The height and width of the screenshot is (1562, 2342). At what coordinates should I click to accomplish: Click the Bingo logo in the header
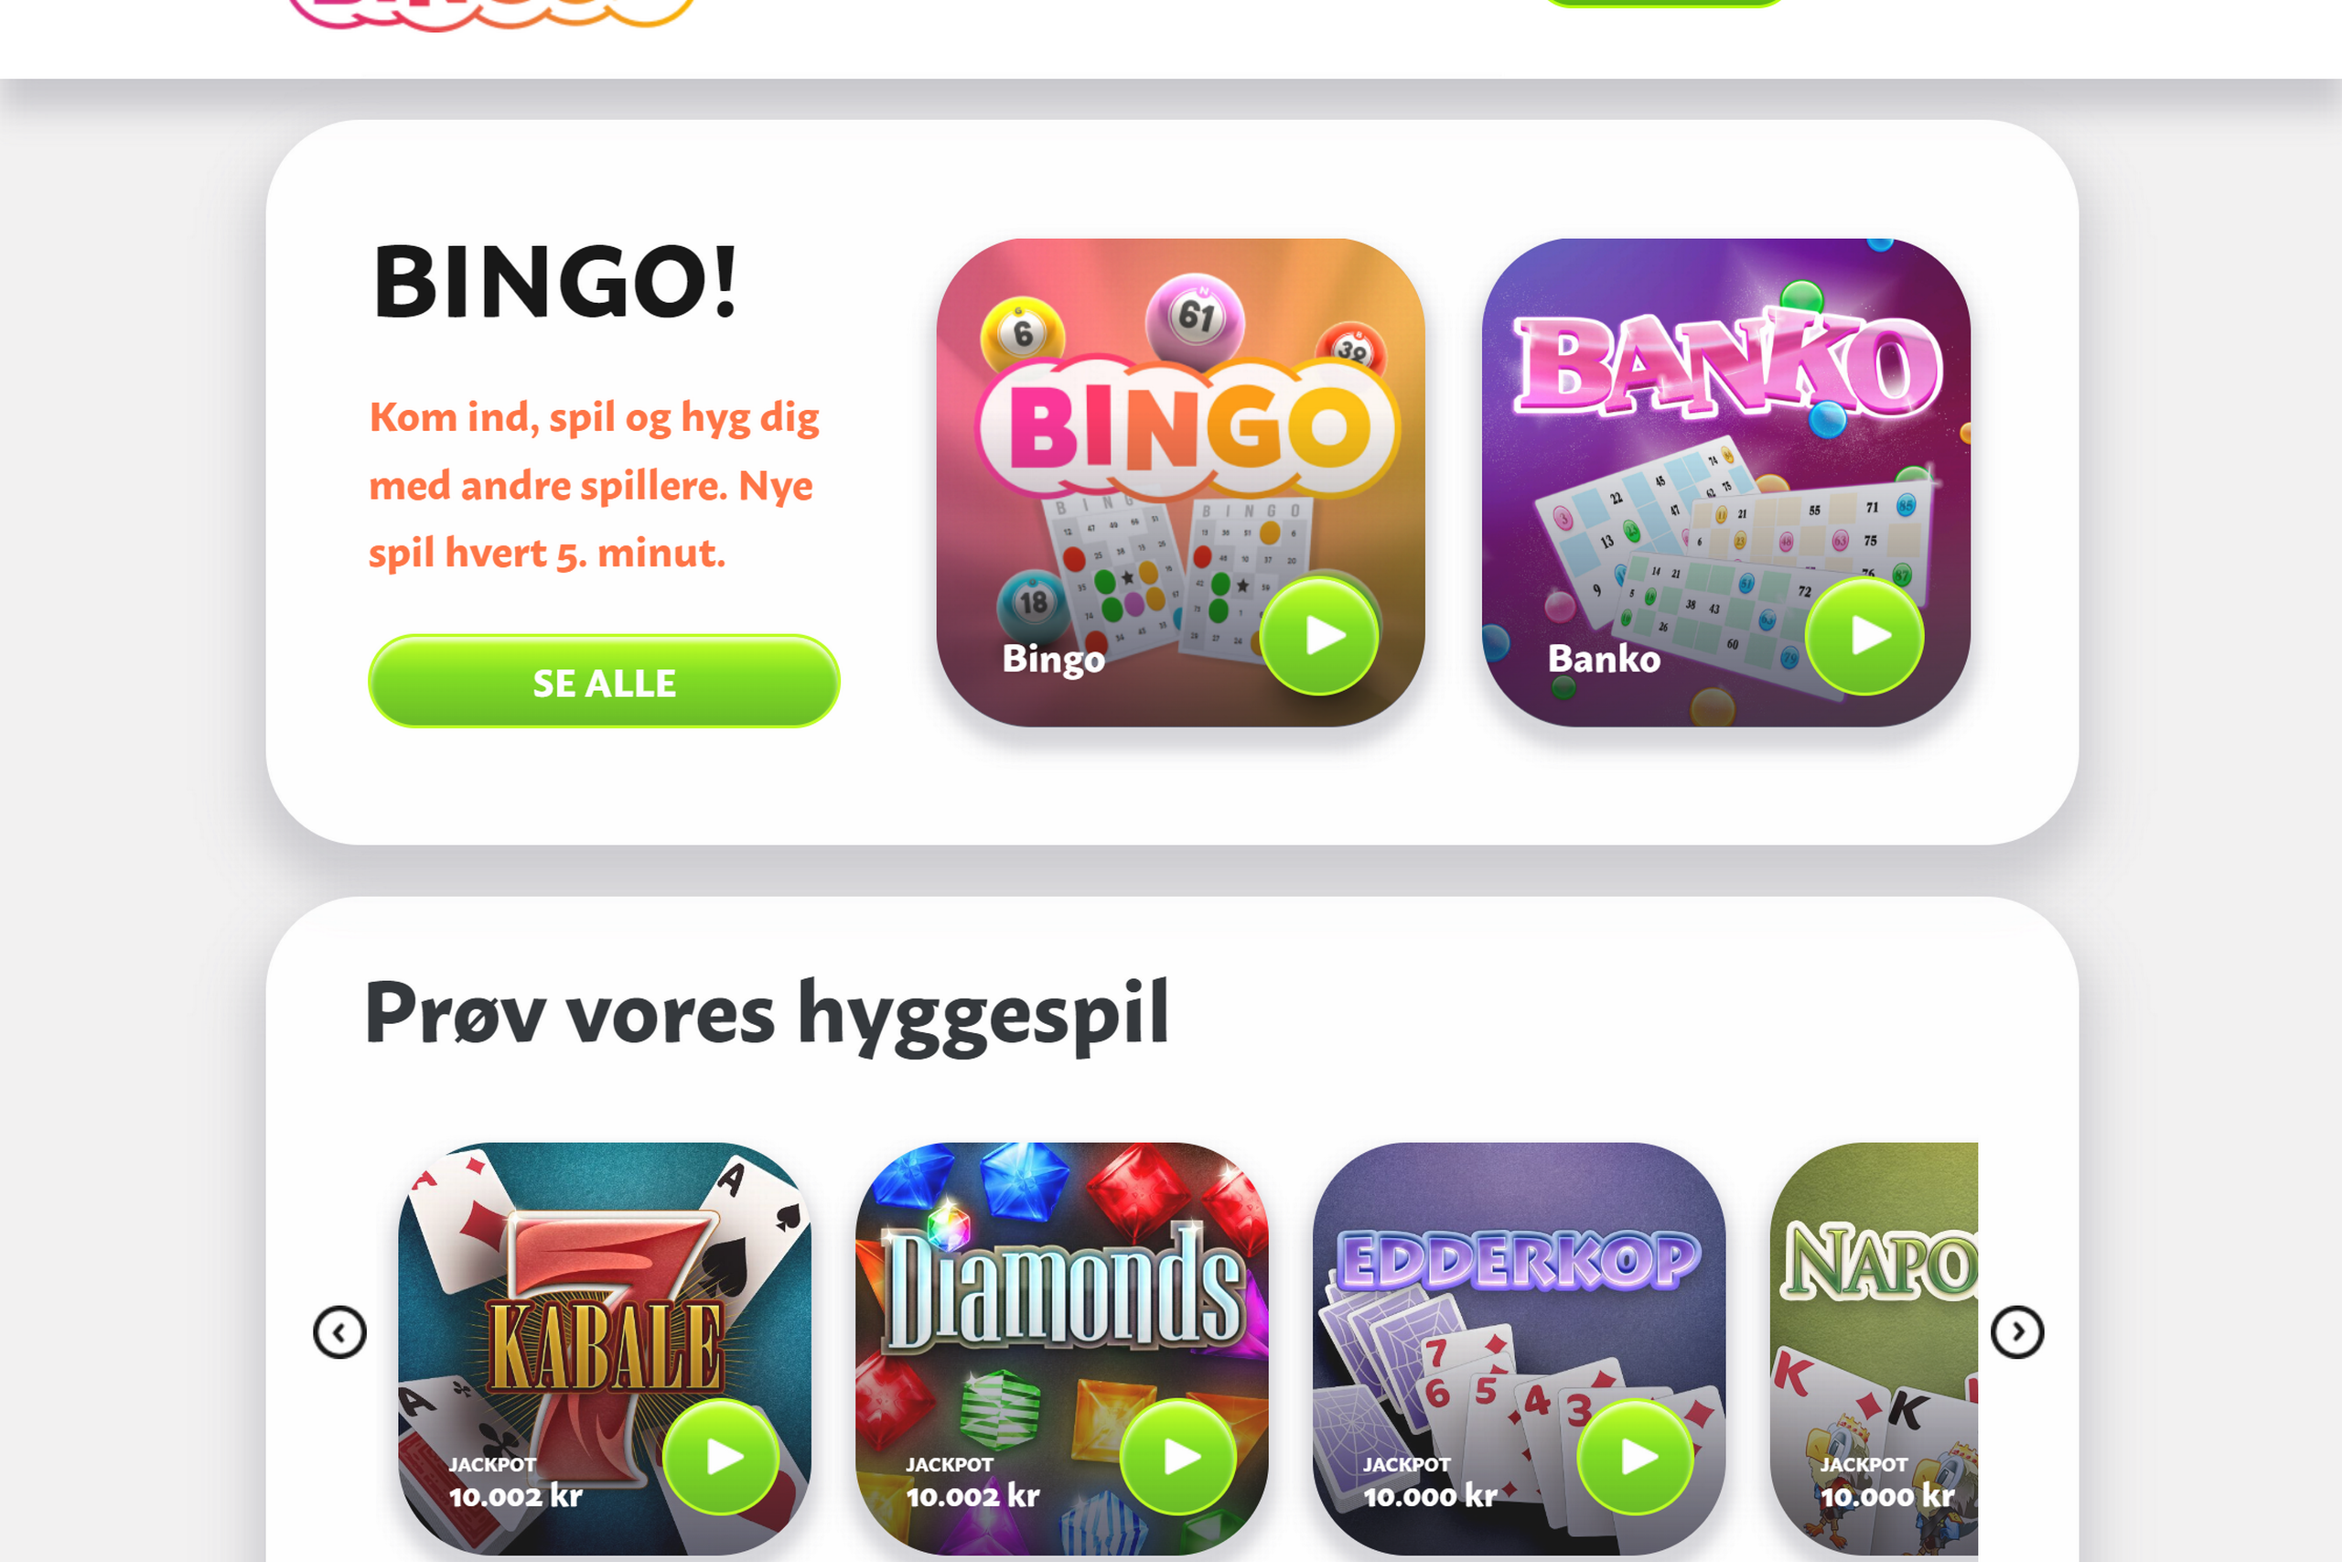490,12
